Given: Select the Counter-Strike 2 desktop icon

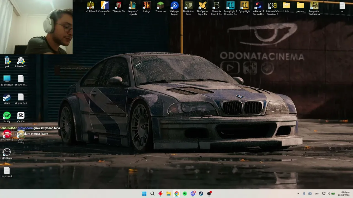Looking at the screenshot, I should (x=105, y=8).
